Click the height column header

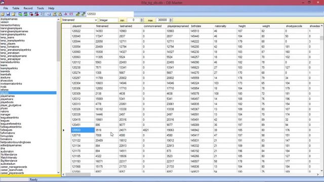point(249,26)
